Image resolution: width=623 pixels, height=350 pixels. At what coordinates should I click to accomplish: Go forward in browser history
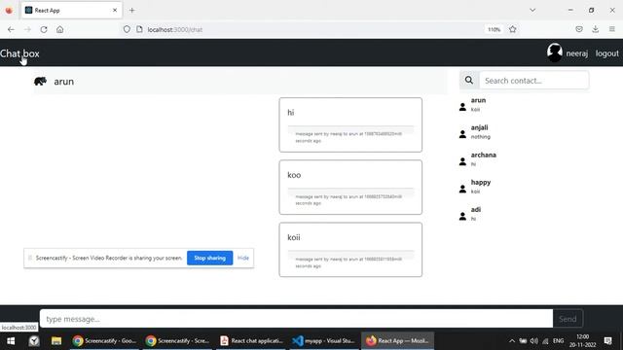click(27, 29)
